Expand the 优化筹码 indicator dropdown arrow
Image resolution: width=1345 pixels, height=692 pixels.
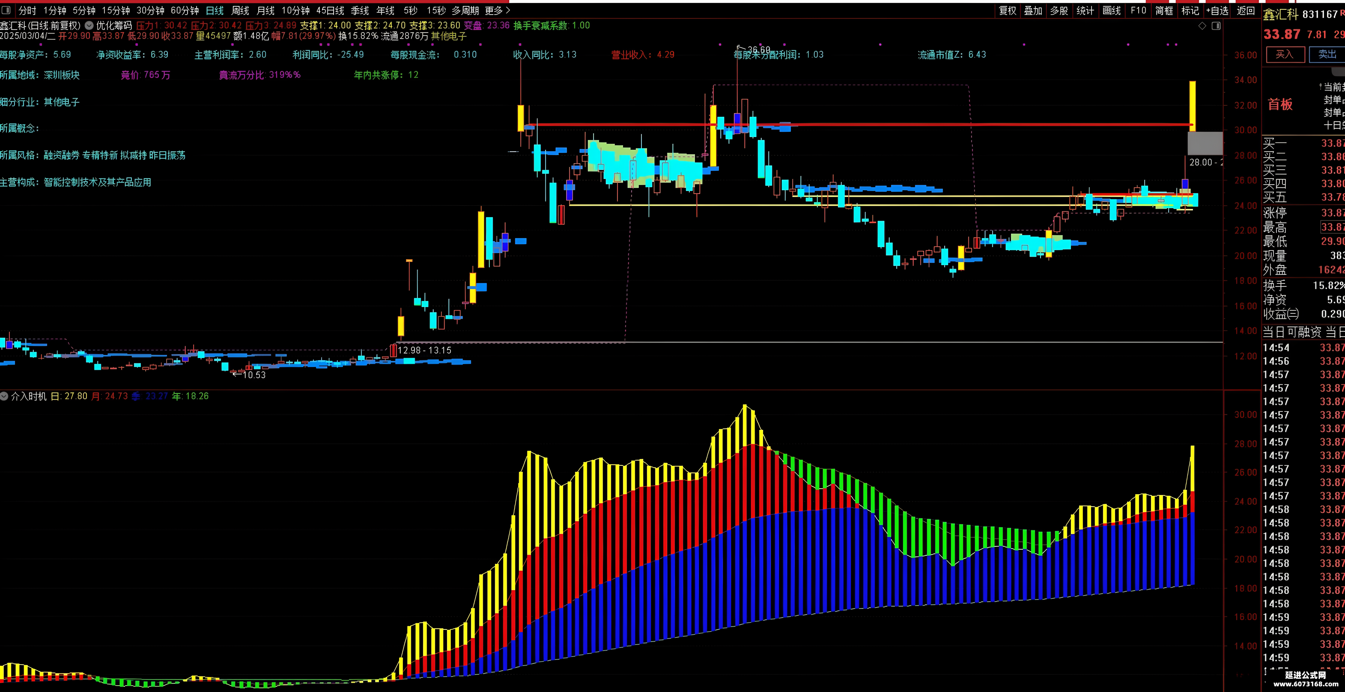[89, 25]
